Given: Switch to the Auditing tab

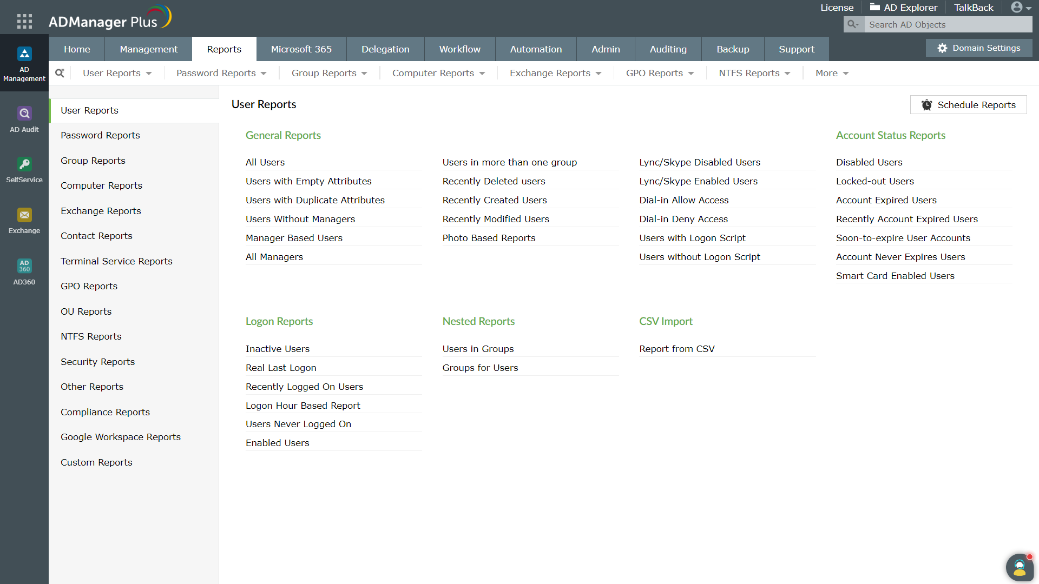Looking at the screenshot, I should [668, 49].
